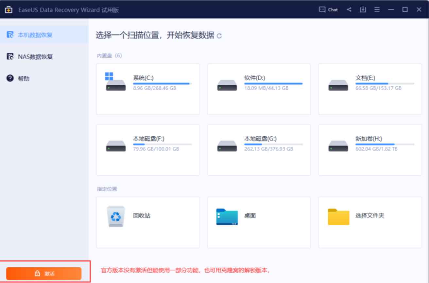Viewport: 429px width, 283px height.
Task: Select the 本地磁盘(F:) drive card
Action: coord(147,149)
